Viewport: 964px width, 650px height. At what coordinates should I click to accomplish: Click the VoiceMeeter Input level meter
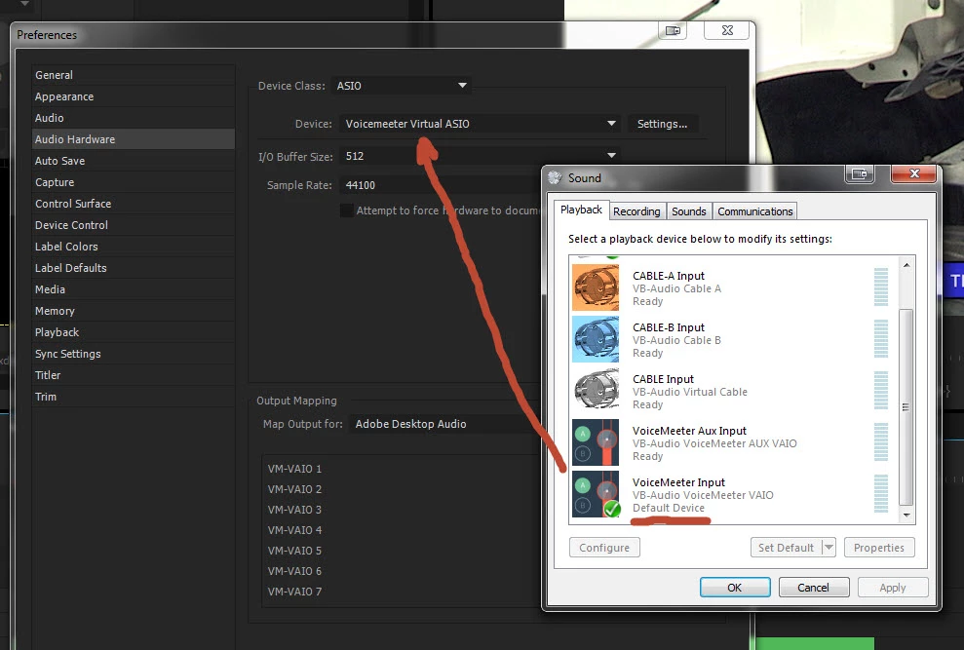881,493
